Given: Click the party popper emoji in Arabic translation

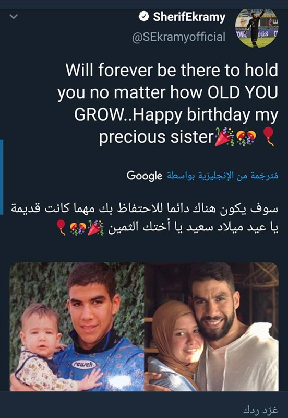Looking at the screenshot, I should click(x=95, y=227).
